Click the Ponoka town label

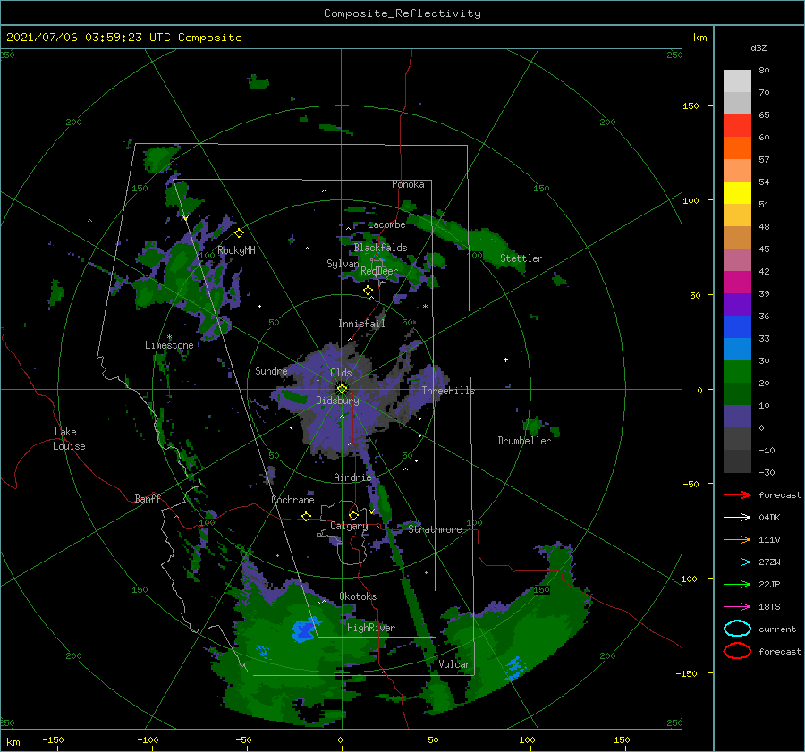(x=408, y=184)
